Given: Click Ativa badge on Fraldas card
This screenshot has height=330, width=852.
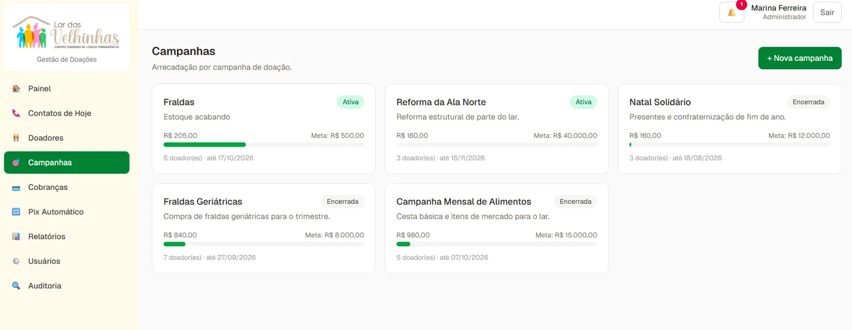Looking at the screenshot, I should [x=351, y=102].
